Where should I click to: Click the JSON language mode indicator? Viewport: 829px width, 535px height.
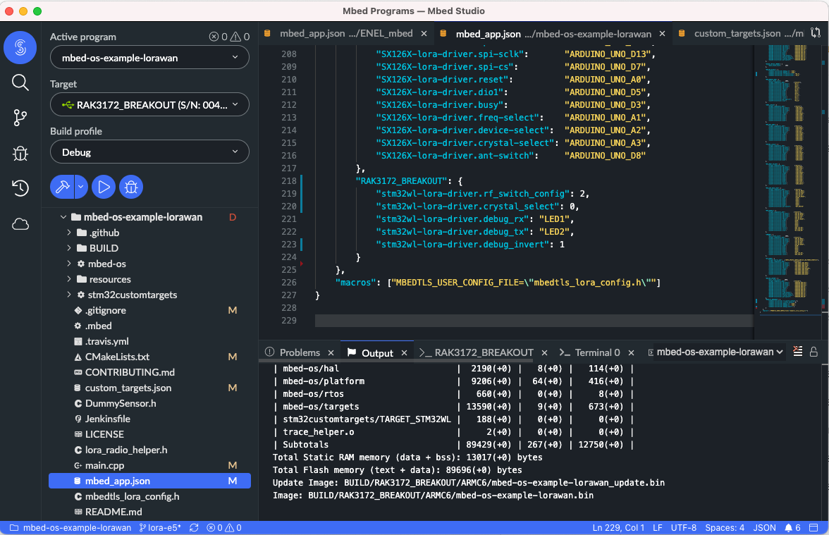[x=764, y=527]
